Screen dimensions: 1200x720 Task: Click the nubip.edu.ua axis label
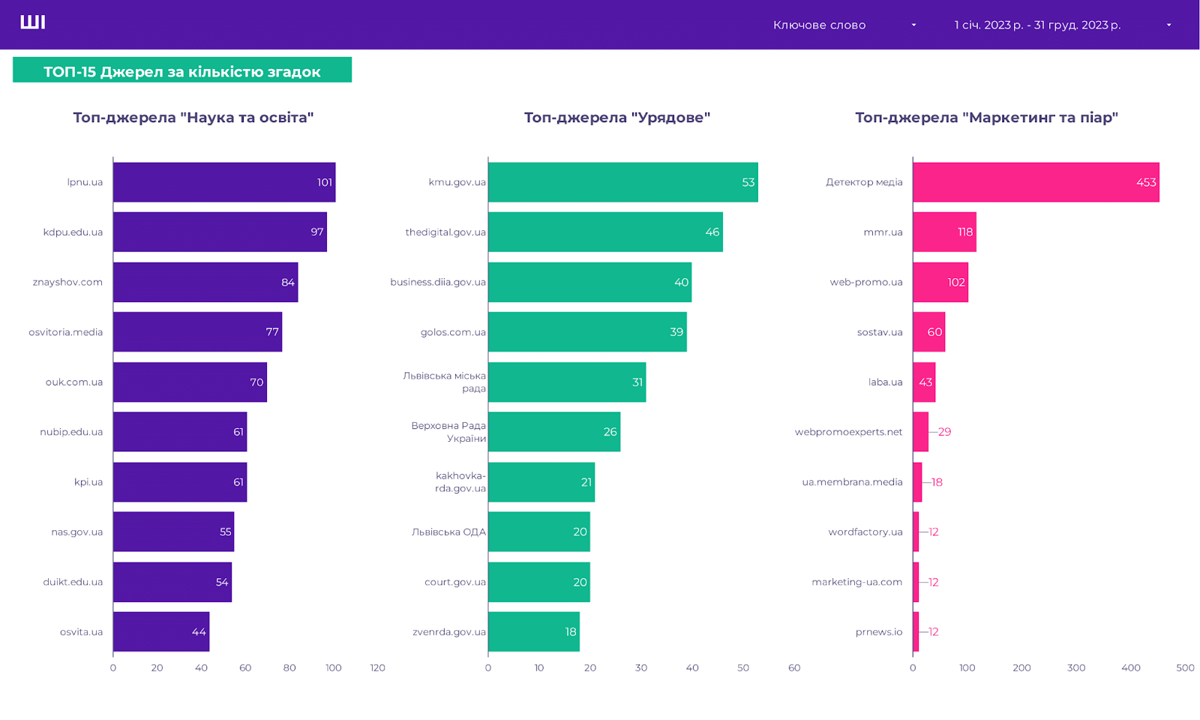(x=71, y=432)
